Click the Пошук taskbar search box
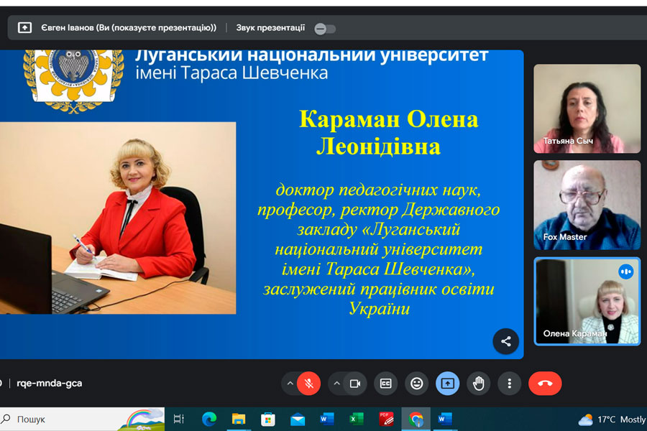The image size is (647, 431). [83, 419]
